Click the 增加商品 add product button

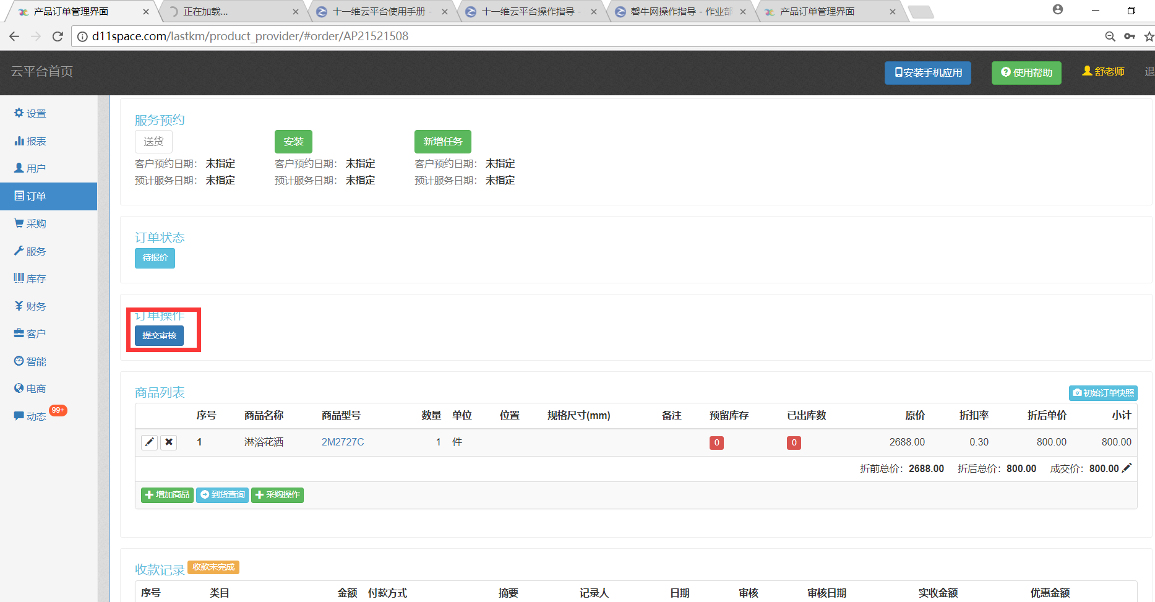point(167,495)
